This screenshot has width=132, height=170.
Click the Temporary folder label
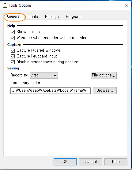coord(26,83)
